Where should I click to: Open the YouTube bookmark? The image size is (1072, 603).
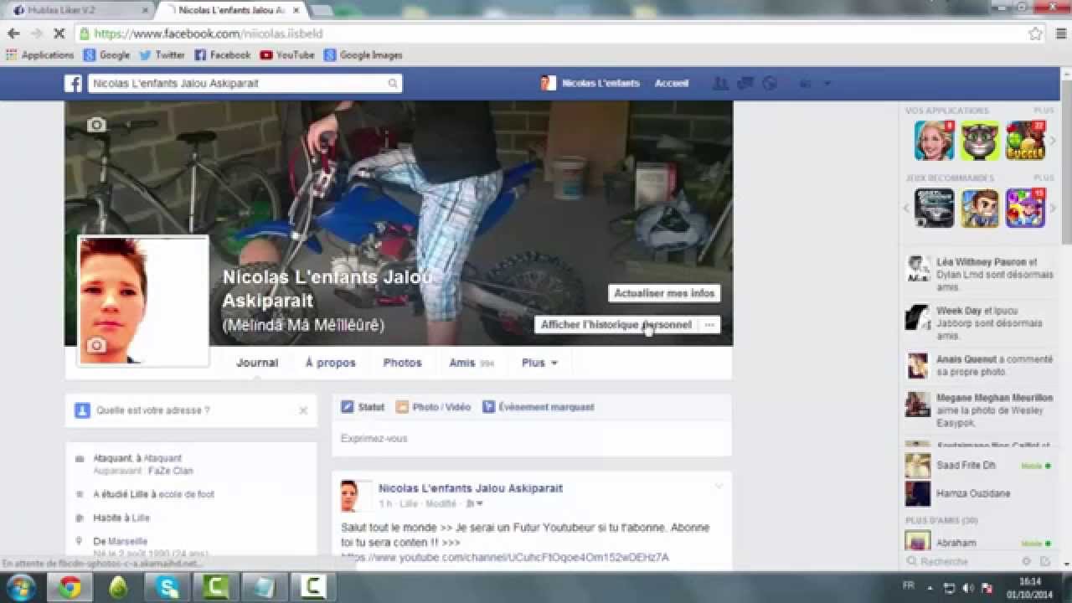[287, 55]
